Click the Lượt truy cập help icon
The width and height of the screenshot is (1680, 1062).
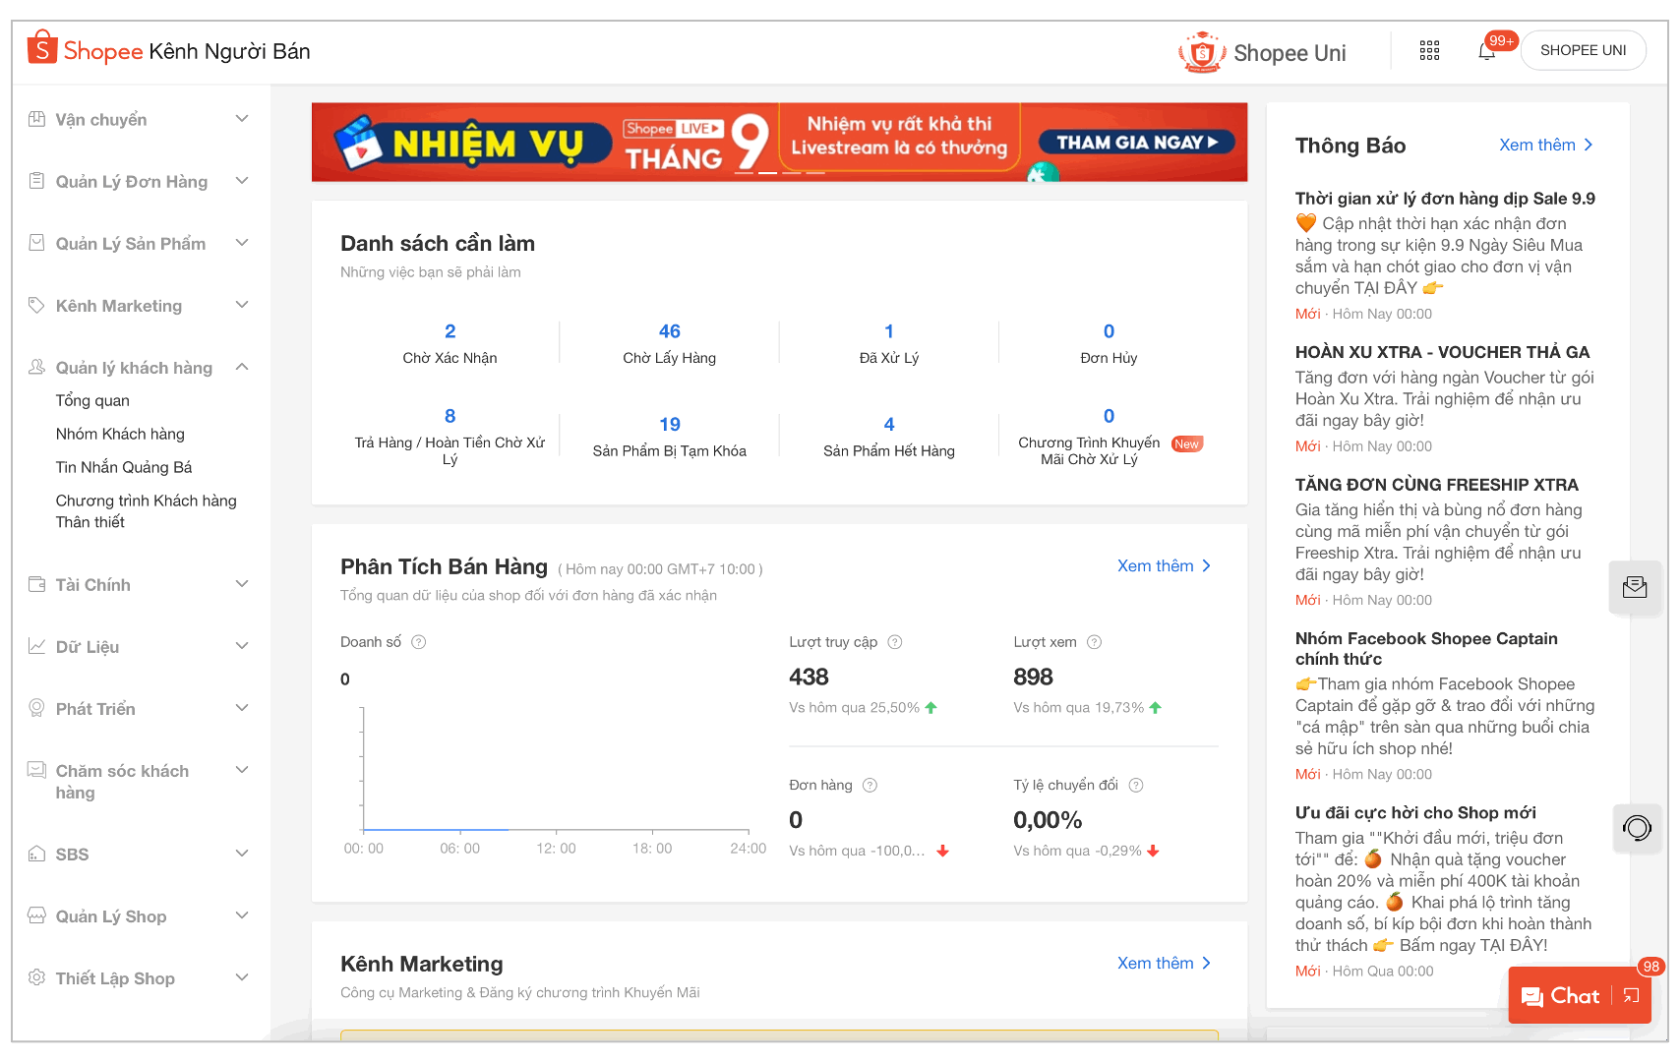(895, 642)
